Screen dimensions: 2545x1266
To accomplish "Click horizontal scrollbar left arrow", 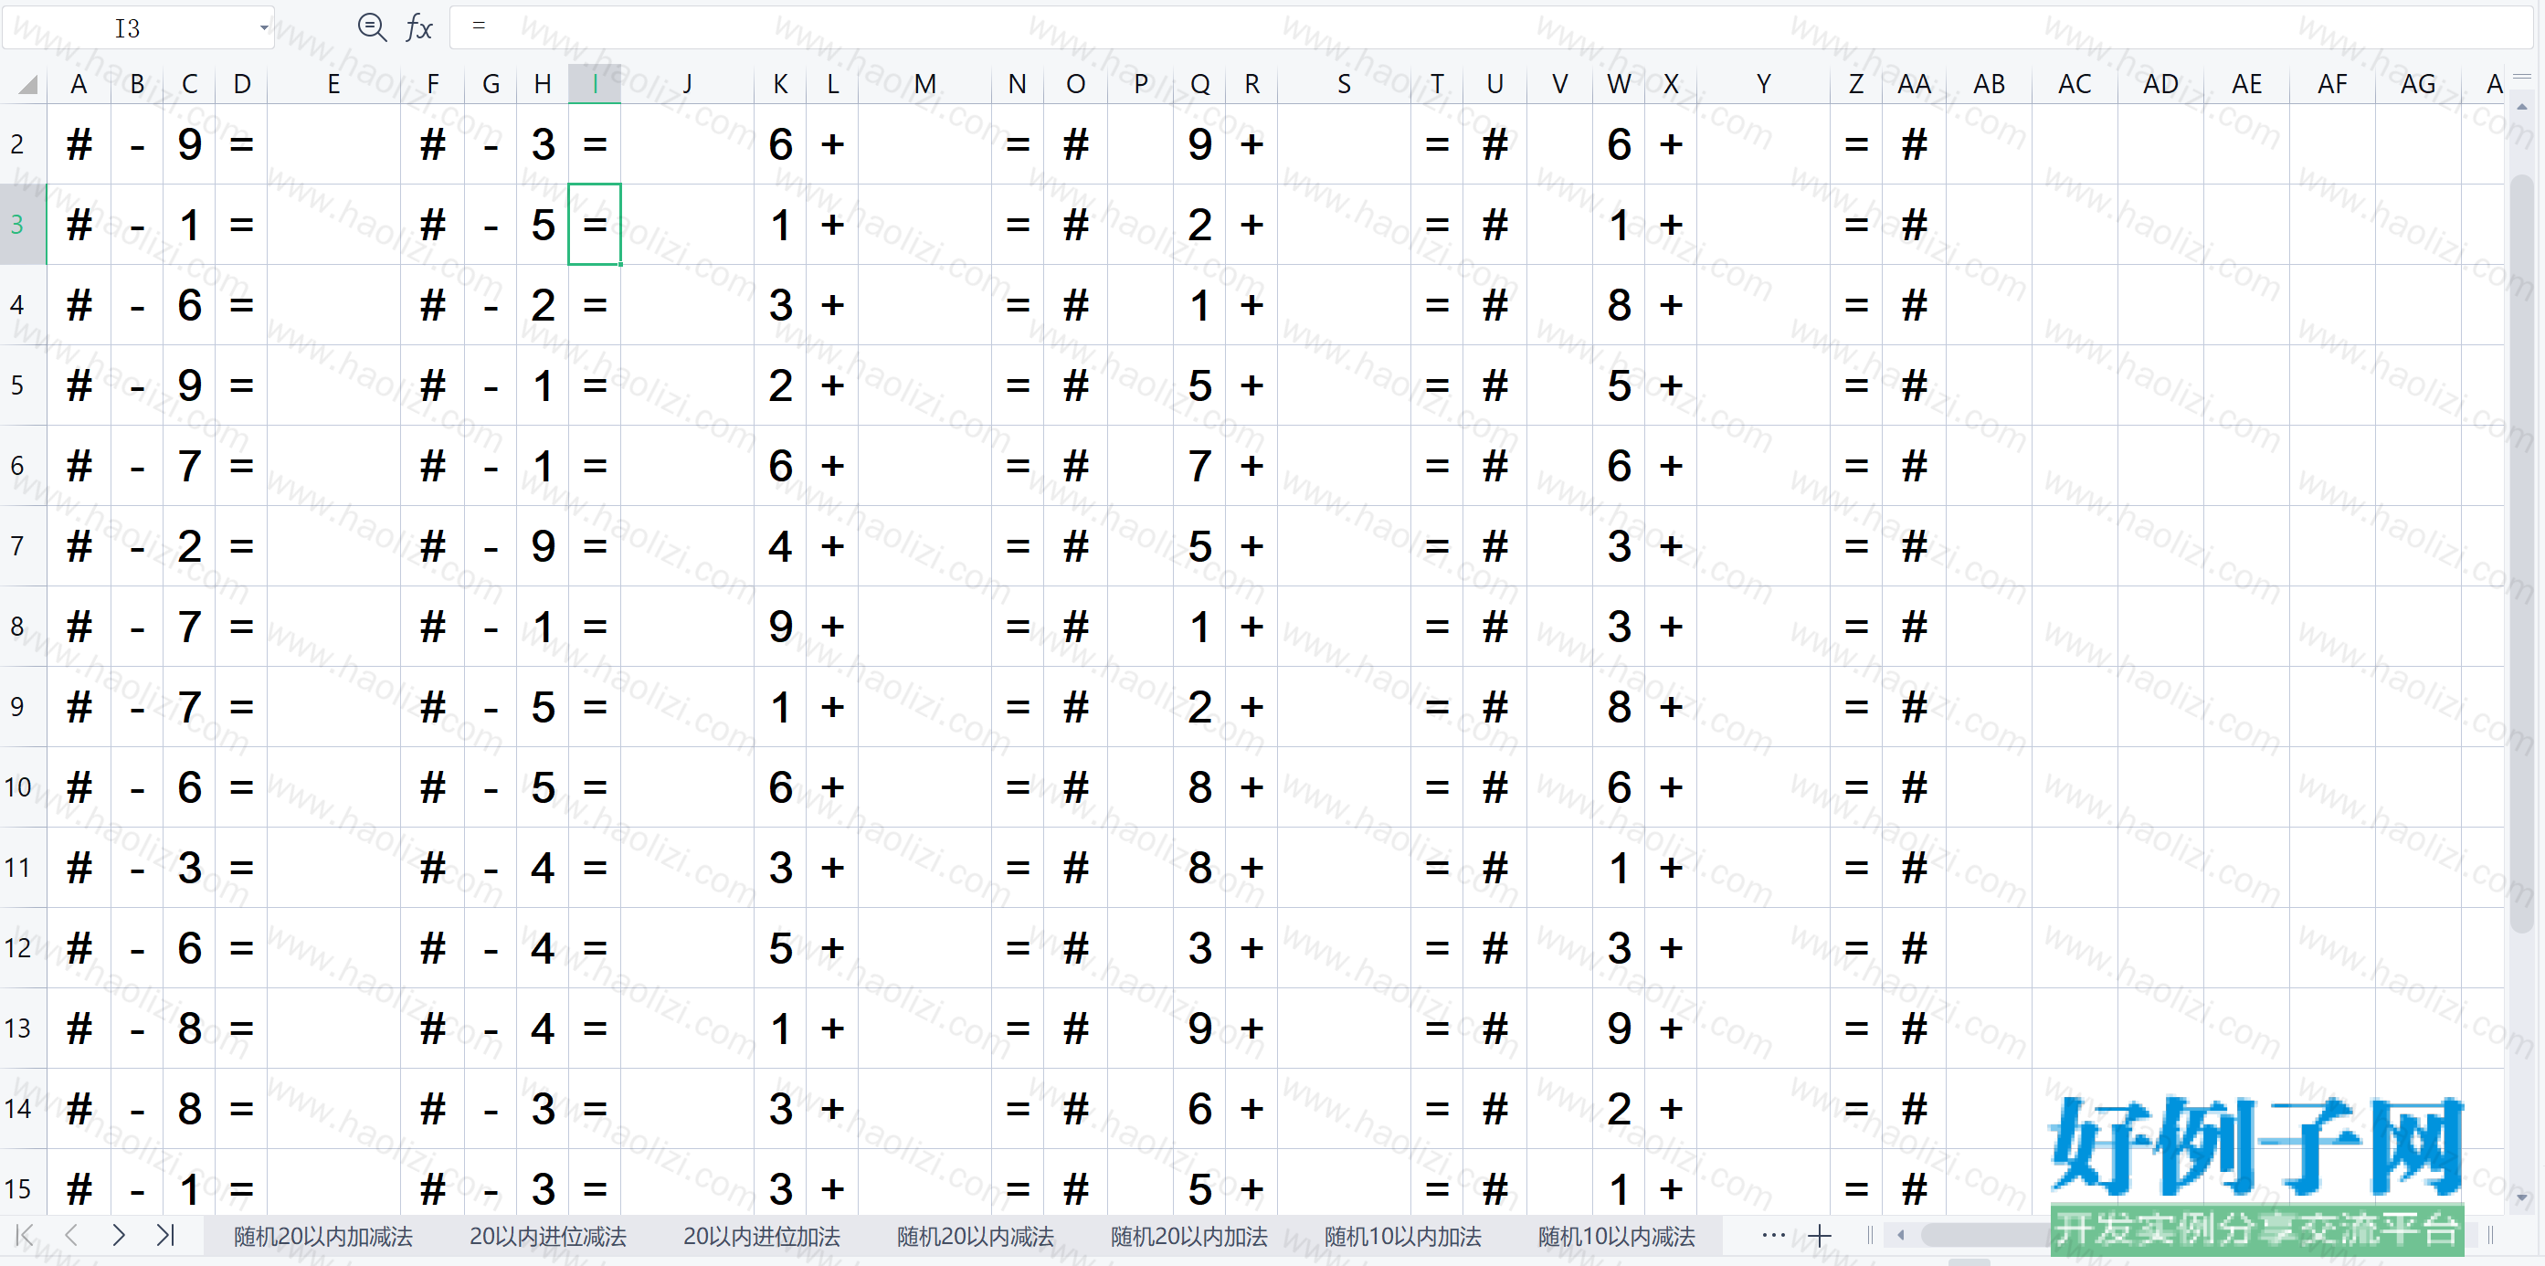I will point(1900,1234).
